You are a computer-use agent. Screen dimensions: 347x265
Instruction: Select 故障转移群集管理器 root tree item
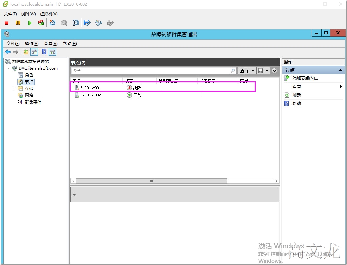coord(31,61)
